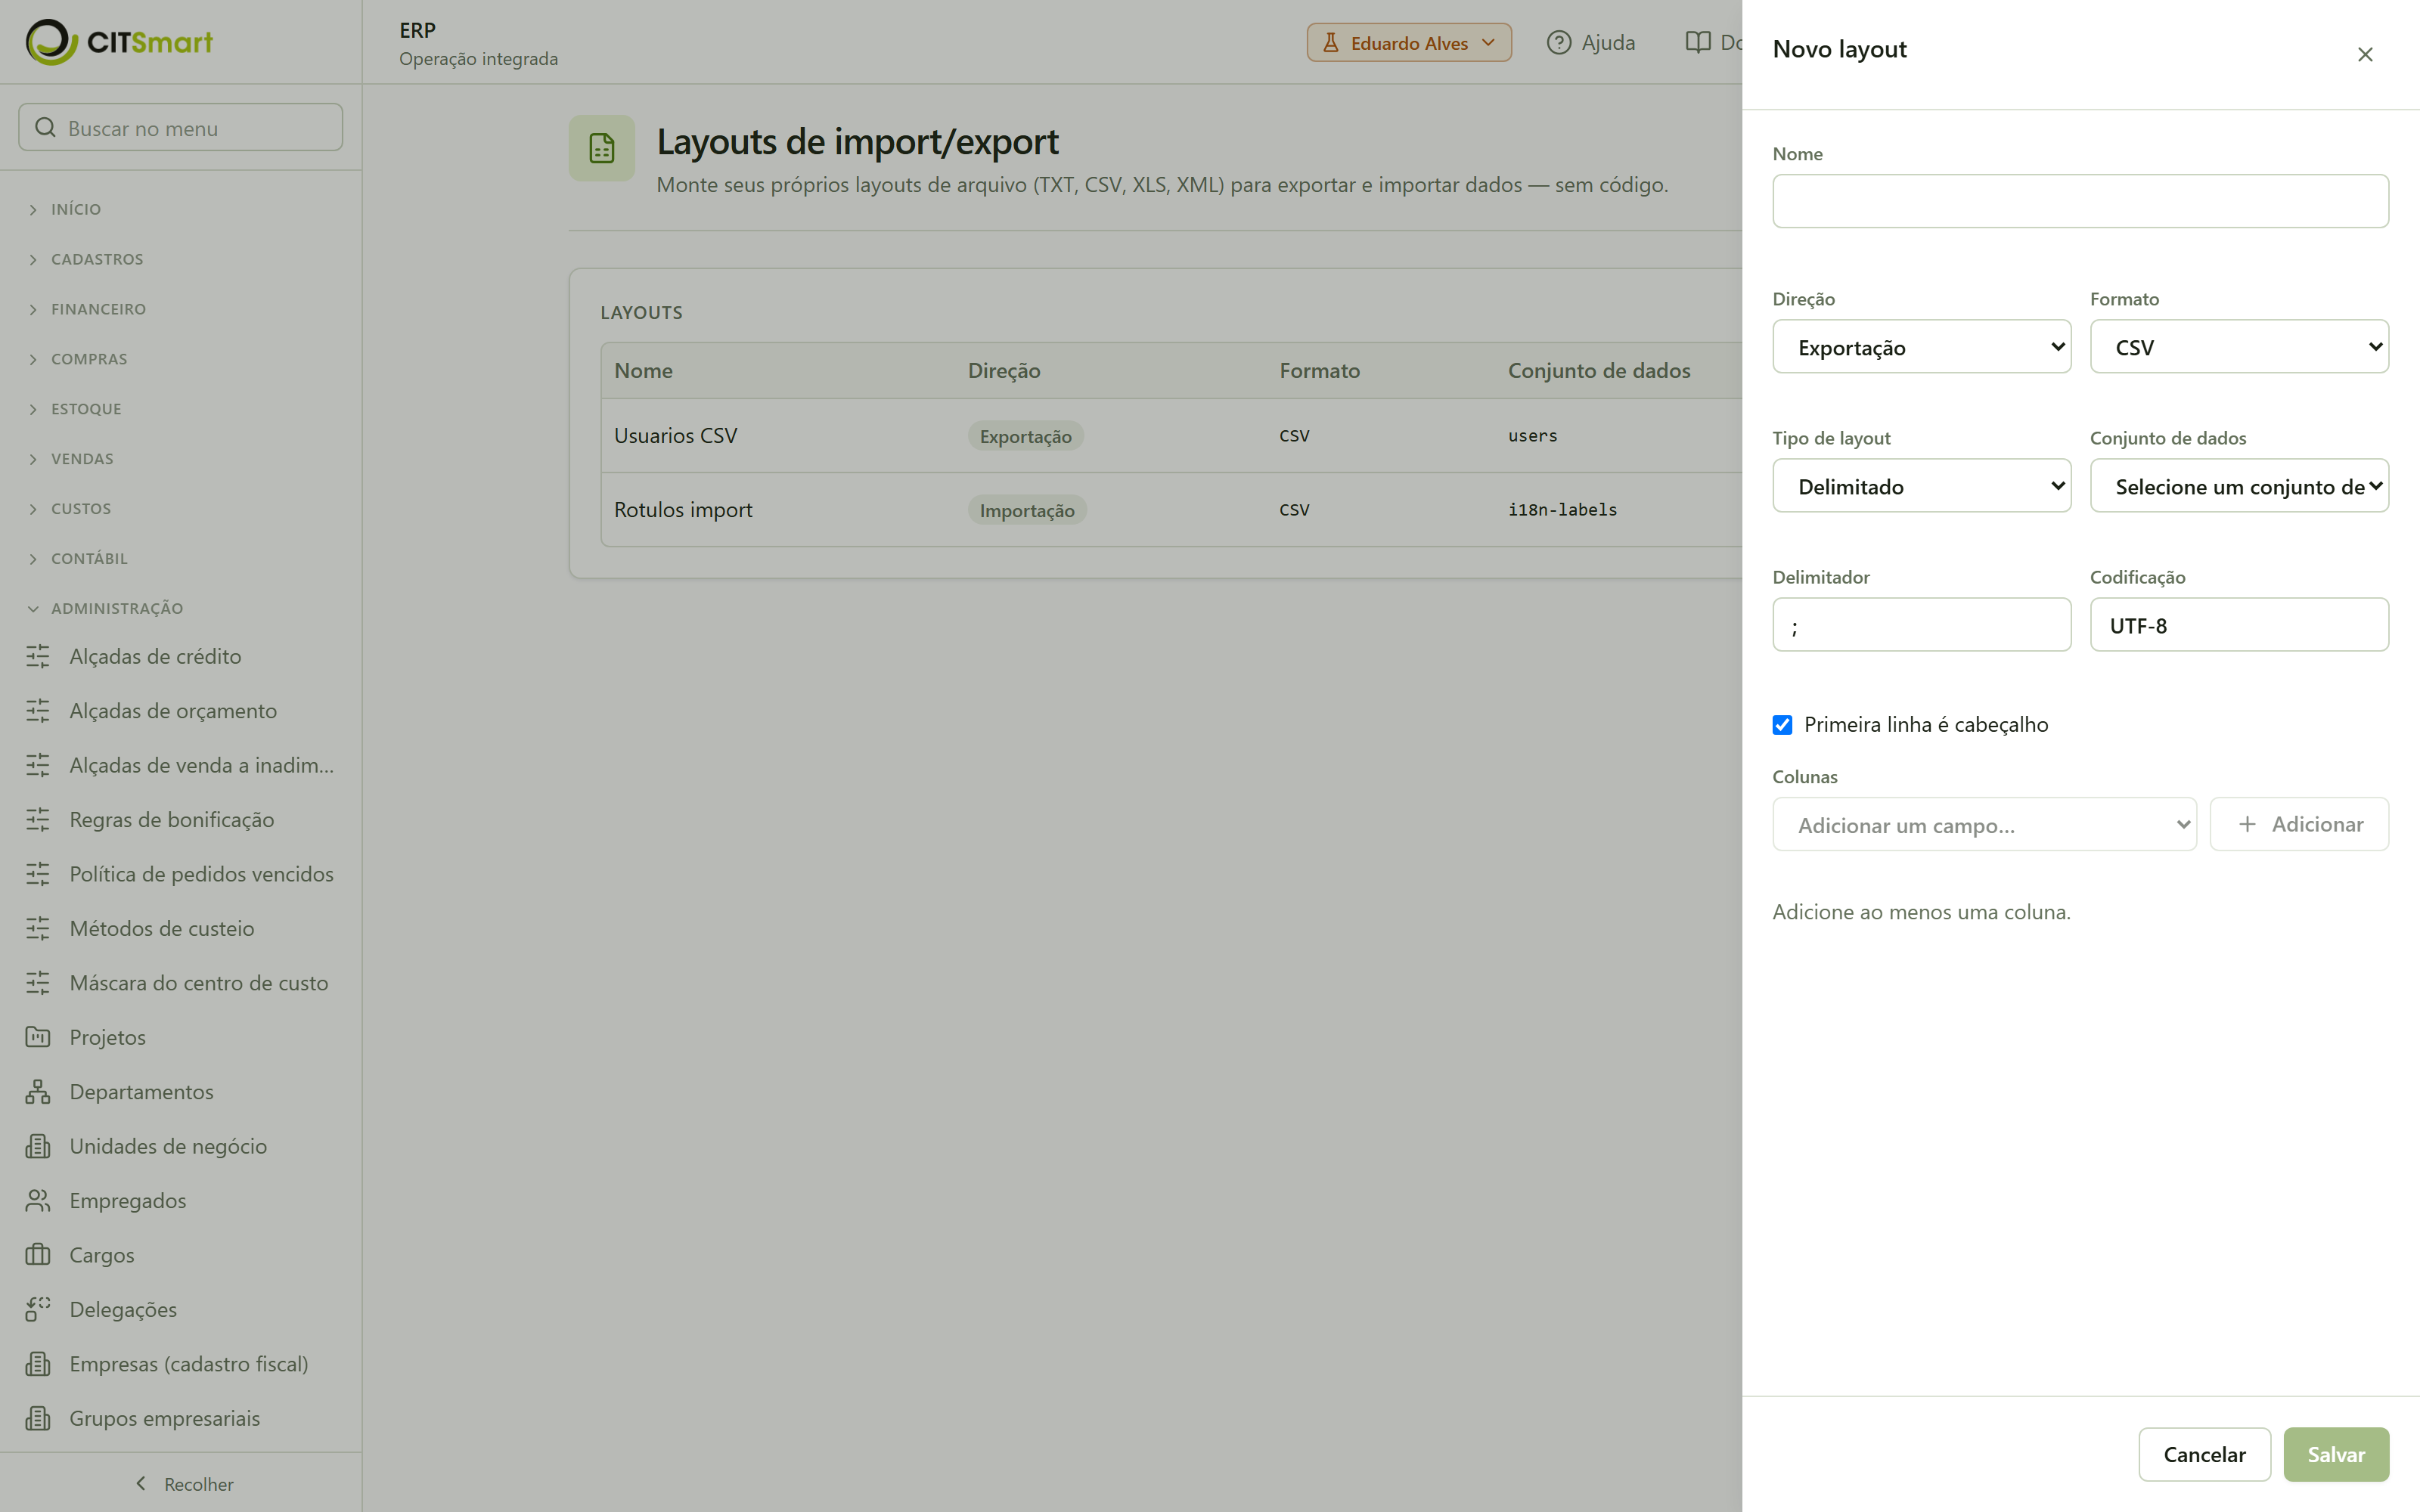
Task: Click the Departamentos org-chart icon
Action: click(38, 1092)
